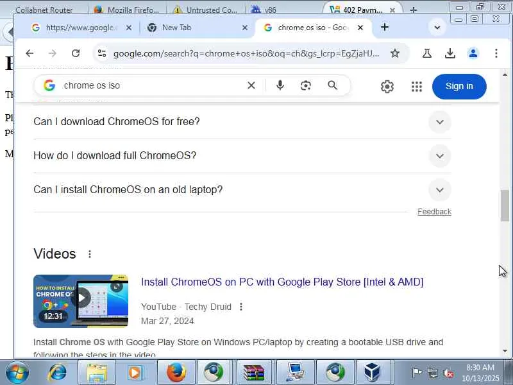513x385 pixels.
Task: Clear the search box with X
Action: [251, 85]
